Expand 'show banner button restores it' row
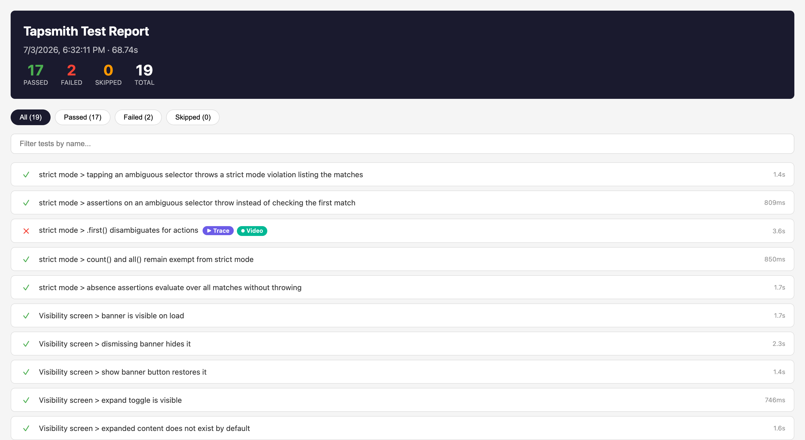Viewport: 805px width, 440px height. 402,372
